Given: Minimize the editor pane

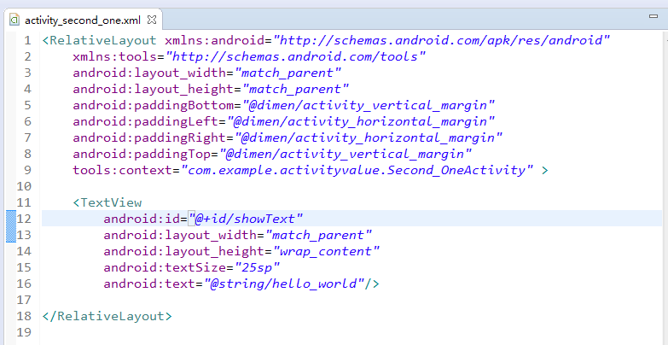Looking at the screenshot, I should click(x=653, y=16).
